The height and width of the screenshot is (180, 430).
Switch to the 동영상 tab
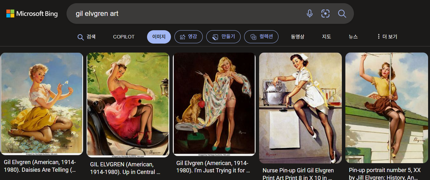298,37
